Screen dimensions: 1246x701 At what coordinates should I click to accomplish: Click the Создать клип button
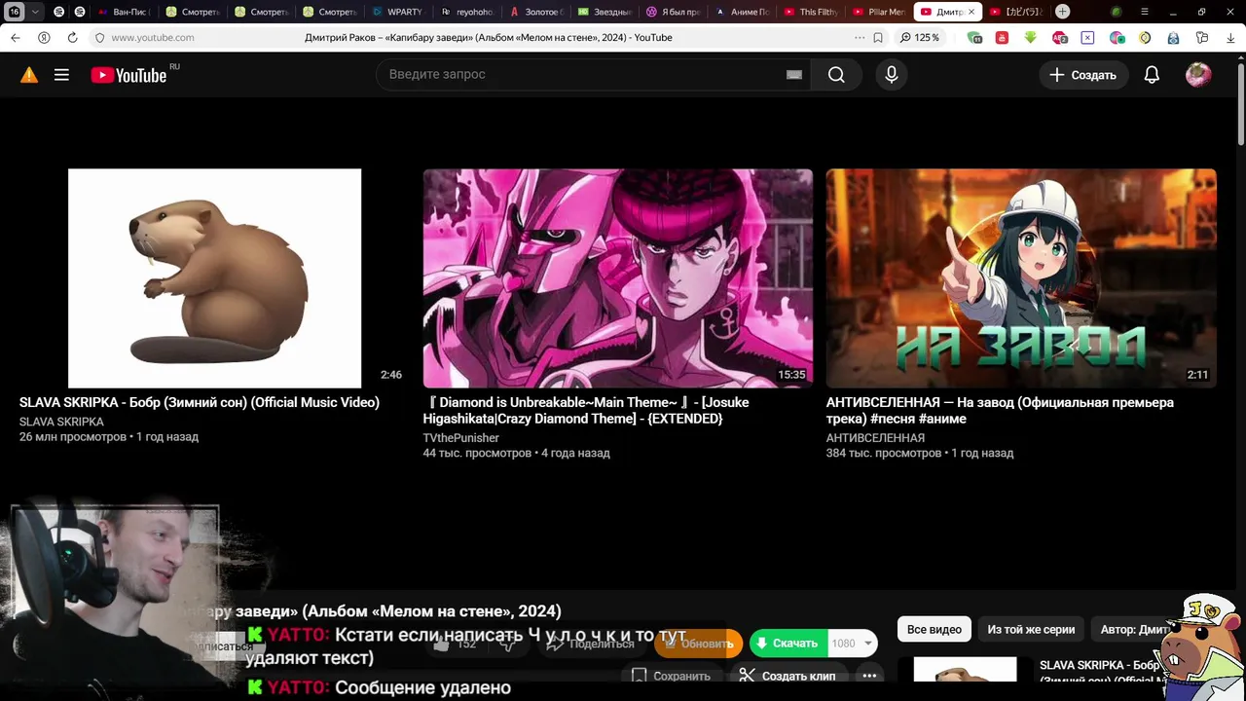(x=787, y=676)
